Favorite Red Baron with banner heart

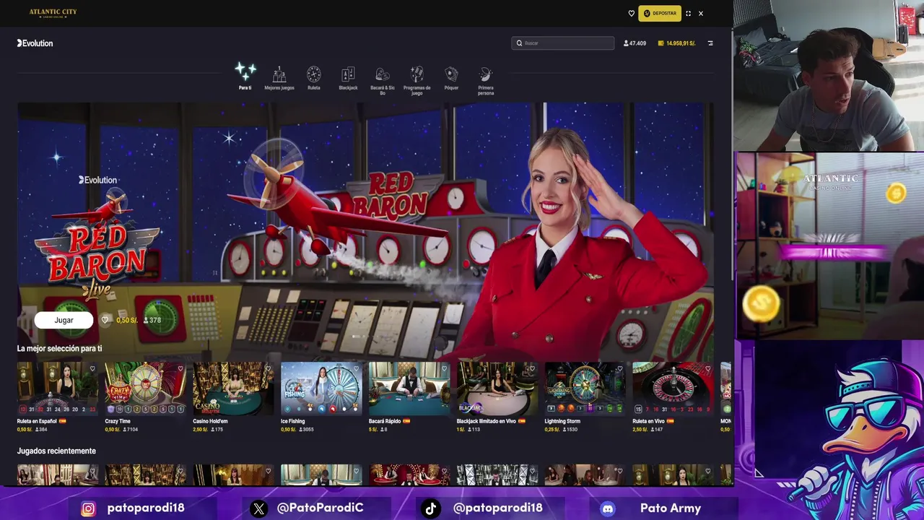click(x=105, y=320)
